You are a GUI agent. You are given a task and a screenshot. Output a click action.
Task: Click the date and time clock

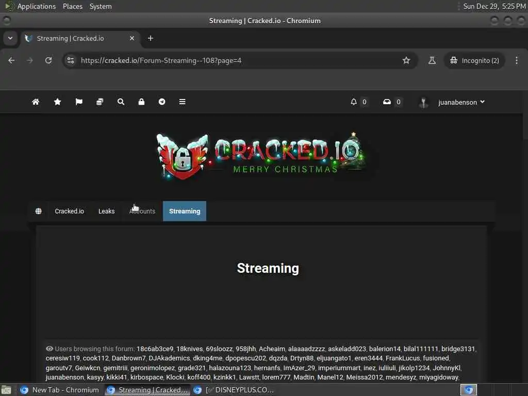[494, 6]
